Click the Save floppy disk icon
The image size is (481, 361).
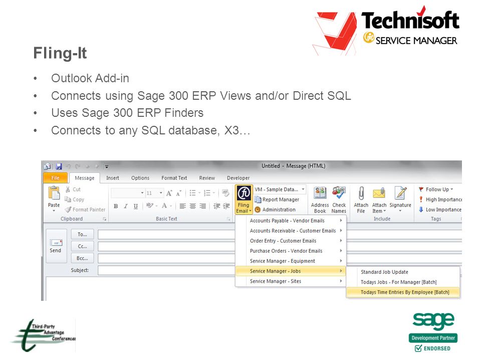pyautogui.click(x=59, y=166)
